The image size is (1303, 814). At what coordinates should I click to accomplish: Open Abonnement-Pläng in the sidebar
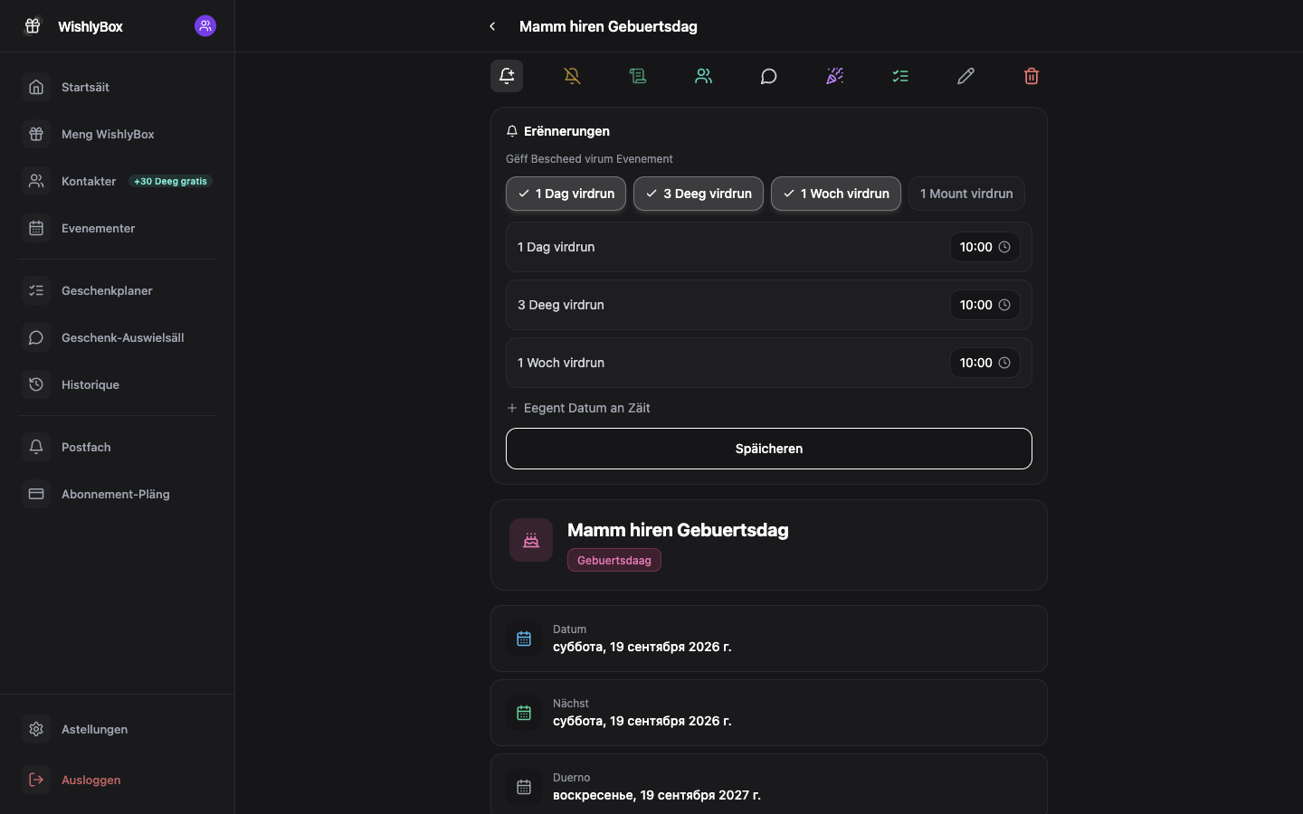(x=118, y=494)
